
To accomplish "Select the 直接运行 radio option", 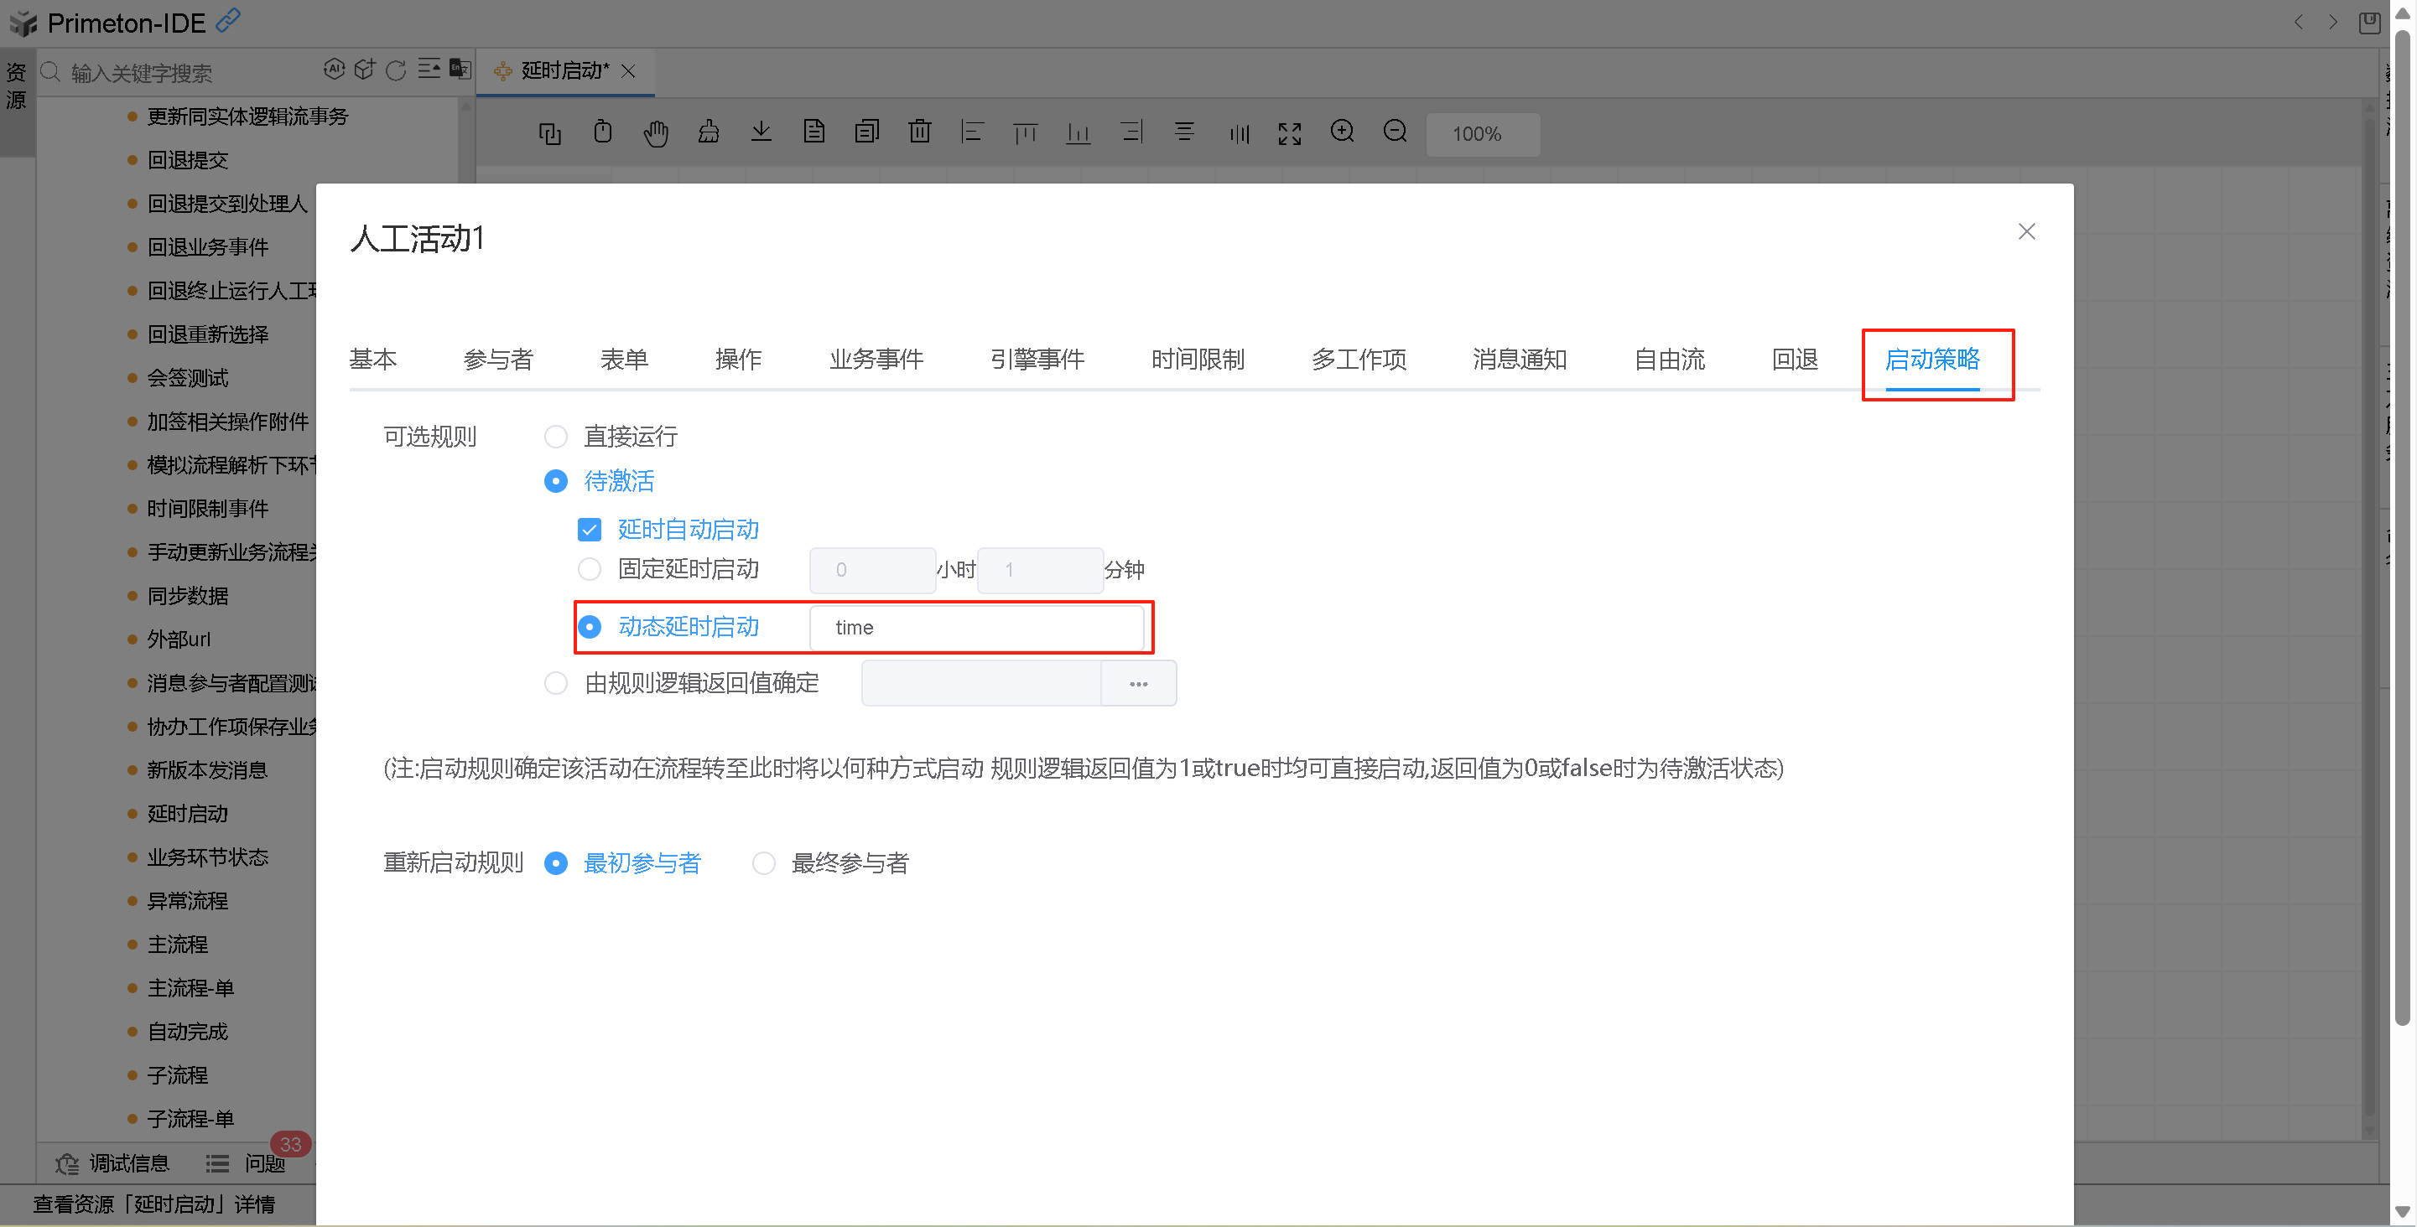I will [x=555, y=437].
